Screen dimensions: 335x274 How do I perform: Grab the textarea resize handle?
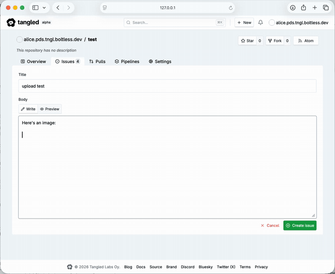(x=313, y=216)
